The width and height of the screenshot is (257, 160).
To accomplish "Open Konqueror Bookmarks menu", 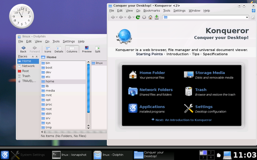I will 152,11.
